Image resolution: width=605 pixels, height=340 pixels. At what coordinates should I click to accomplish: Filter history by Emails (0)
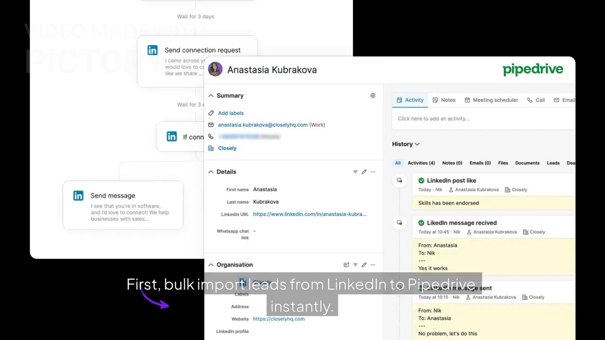[480, 163]
